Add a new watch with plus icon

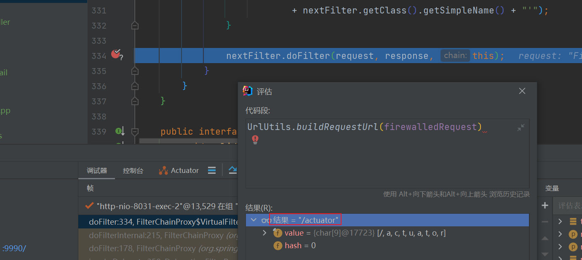point(545,205)
